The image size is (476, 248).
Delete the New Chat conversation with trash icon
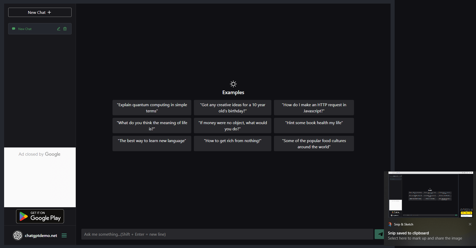click(x=65, y=29)
